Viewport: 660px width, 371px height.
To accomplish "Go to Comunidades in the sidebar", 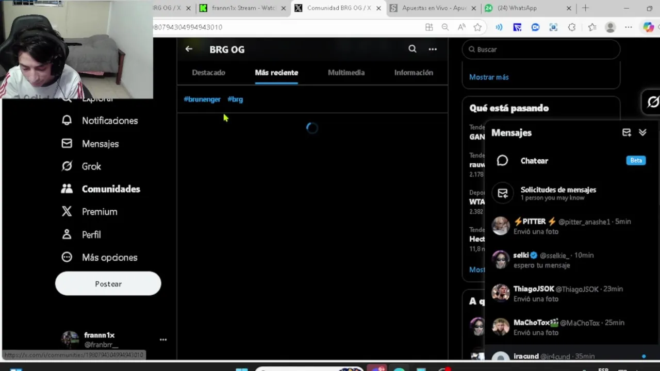I will [101, 189].
